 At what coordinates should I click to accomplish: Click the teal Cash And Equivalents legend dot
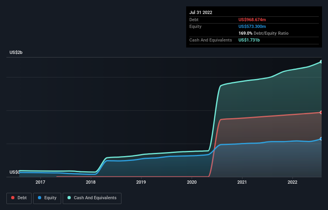coord(69,198)
